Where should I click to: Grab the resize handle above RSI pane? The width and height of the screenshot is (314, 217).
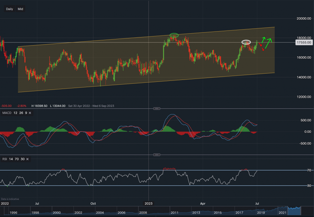157,155
